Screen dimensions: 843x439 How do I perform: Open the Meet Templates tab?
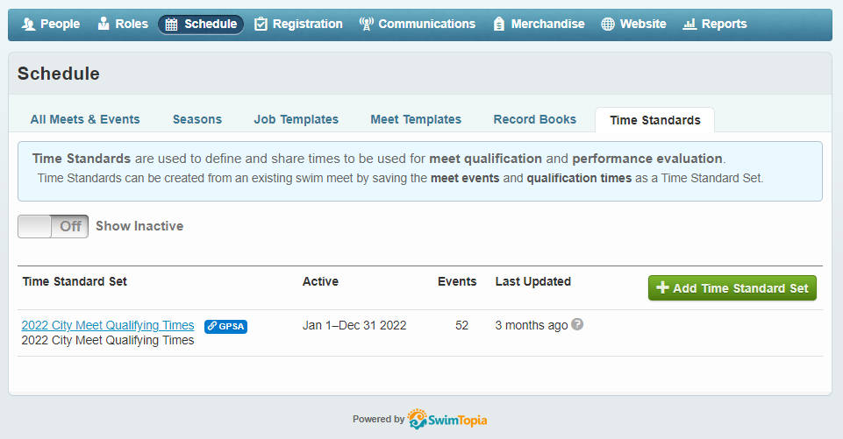tap(416, 119)
